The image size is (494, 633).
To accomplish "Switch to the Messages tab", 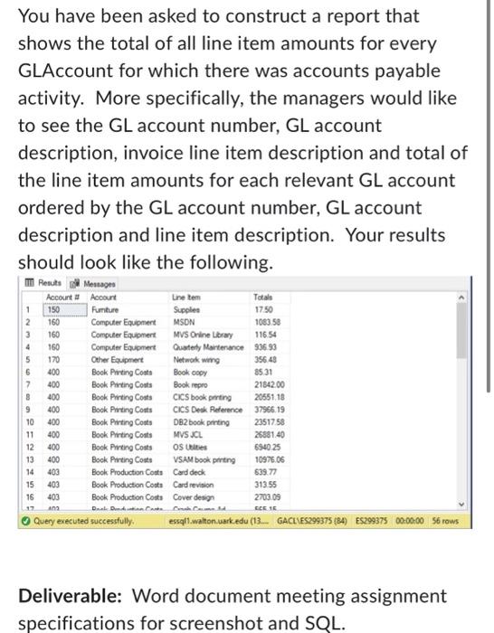I will [x=93, y=284].
